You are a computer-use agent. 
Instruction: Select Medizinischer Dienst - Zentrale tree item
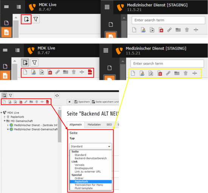pos(36,125)
